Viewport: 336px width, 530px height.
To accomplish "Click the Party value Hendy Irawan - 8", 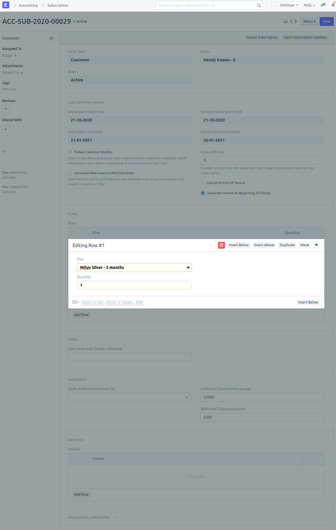I will click(262, 60).
